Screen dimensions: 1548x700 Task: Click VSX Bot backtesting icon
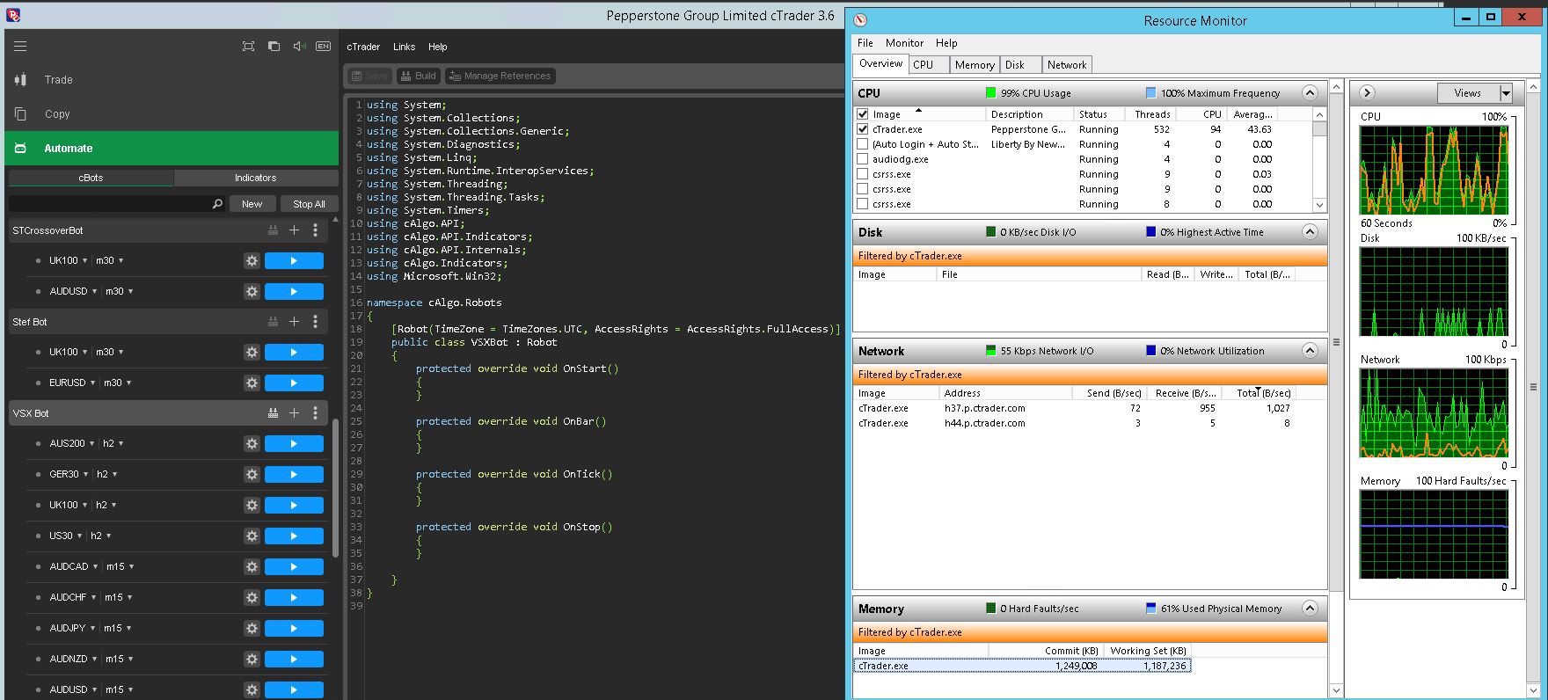273,413
